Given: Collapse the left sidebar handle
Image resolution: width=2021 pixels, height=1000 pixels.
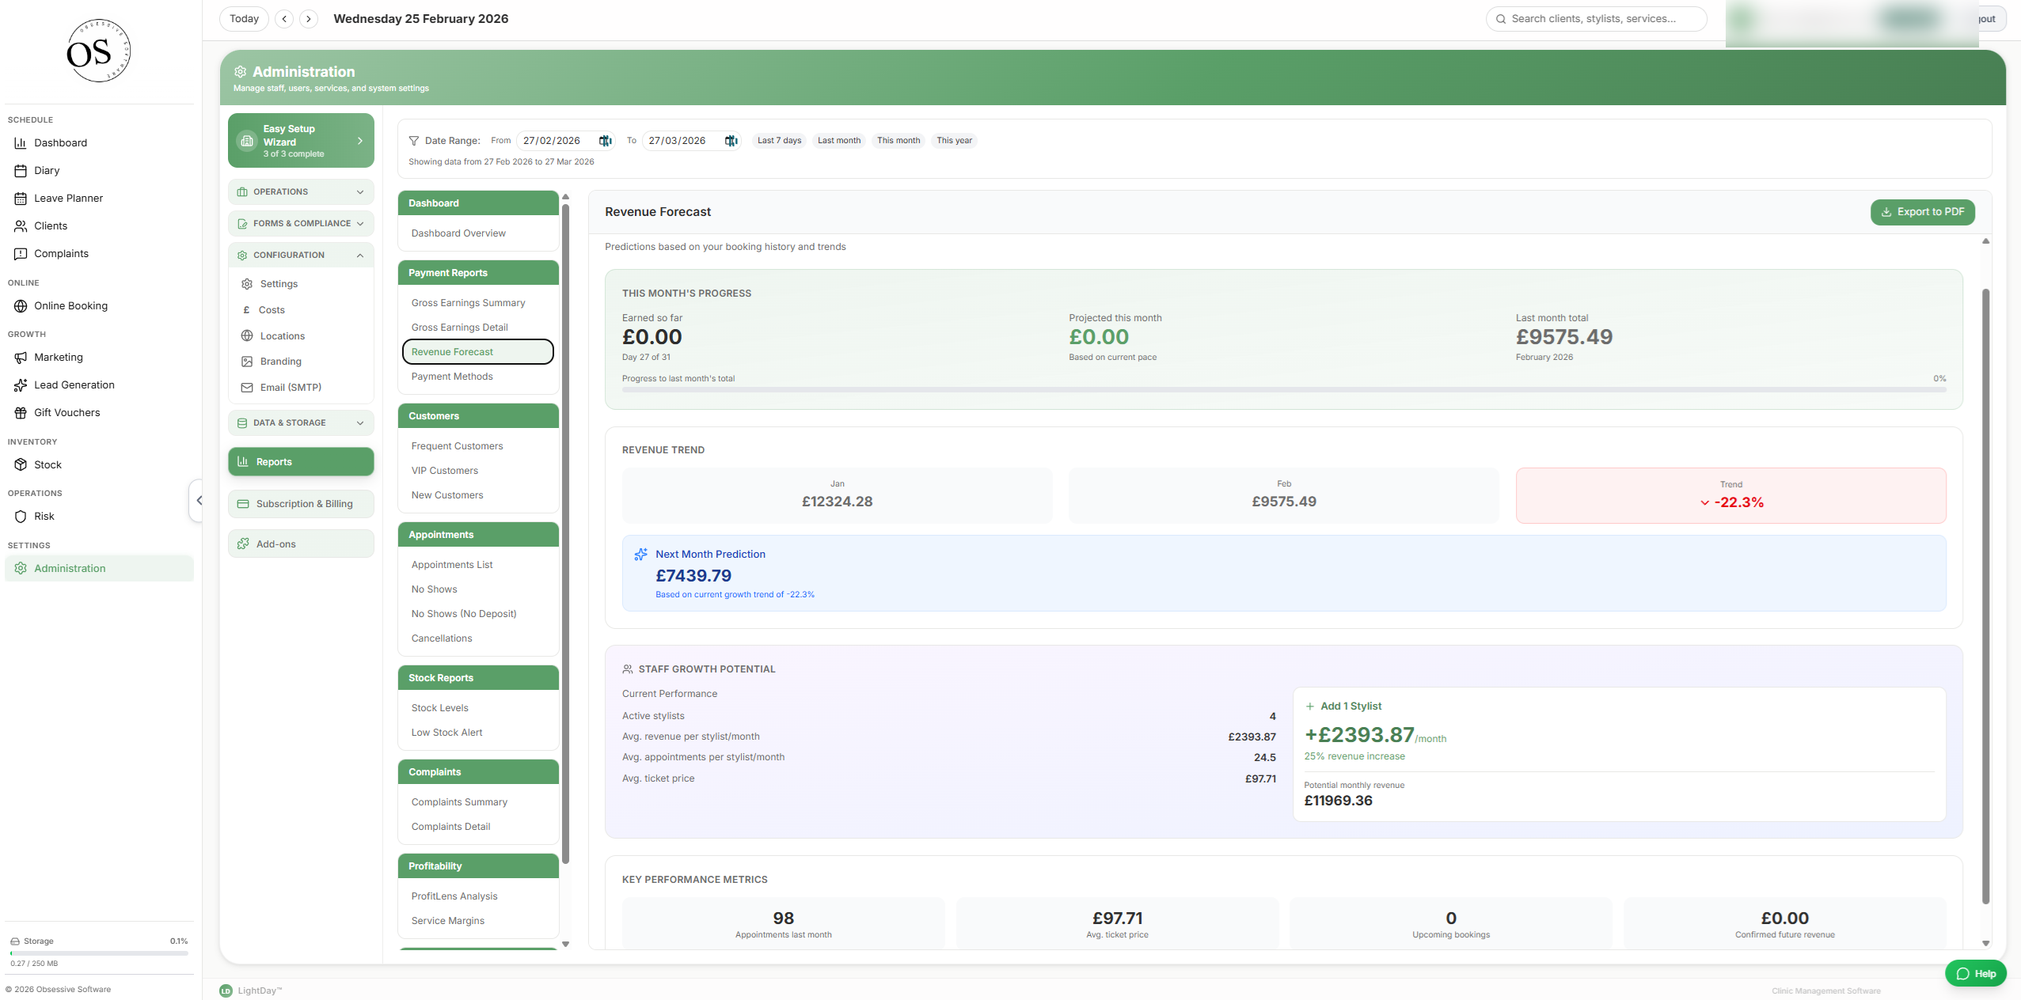Looking at the screenshot, I should pyautogui.click(x=198, y=501).
